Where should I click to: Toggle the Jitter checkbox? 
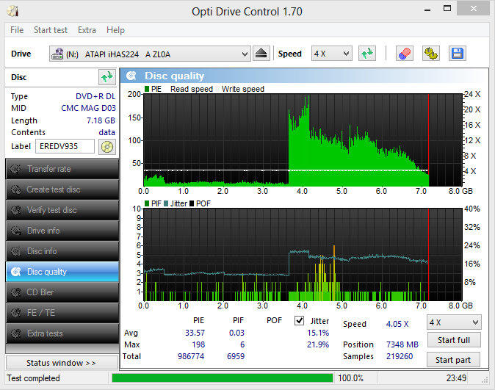click(x=299, y=320)
